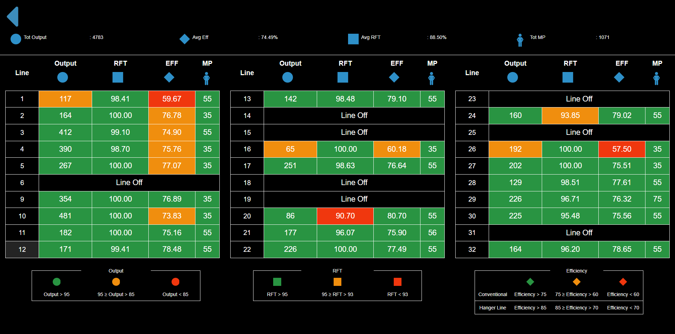Click the Avg Eff diamond icon
The width and height of the screenshot is (675, 334).
point(185,39)
